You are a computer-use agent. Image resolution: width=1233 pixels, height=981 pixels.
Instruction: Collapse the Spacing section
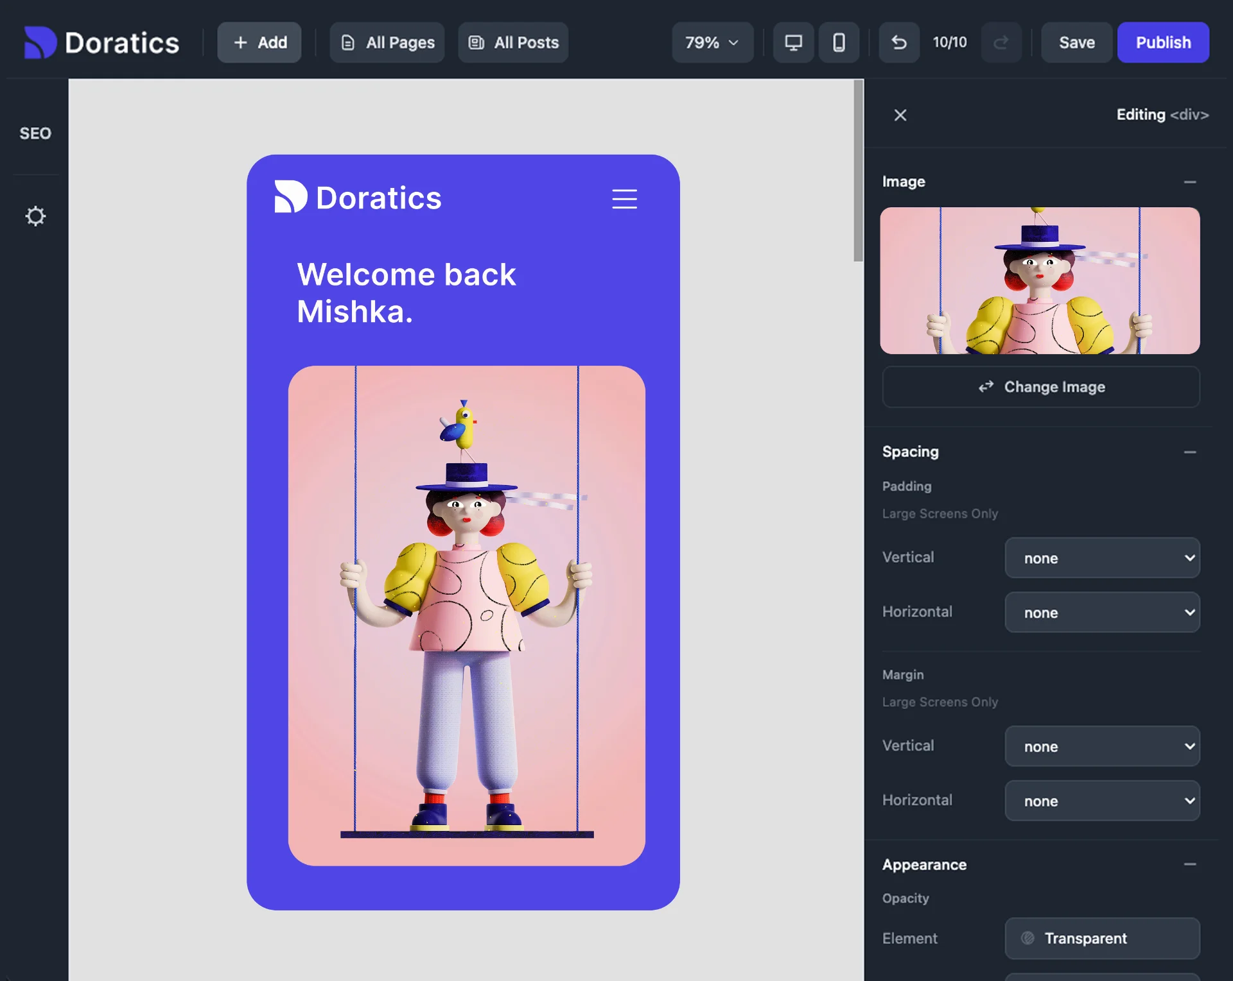pyautogui.click(x=1191, y=452)
